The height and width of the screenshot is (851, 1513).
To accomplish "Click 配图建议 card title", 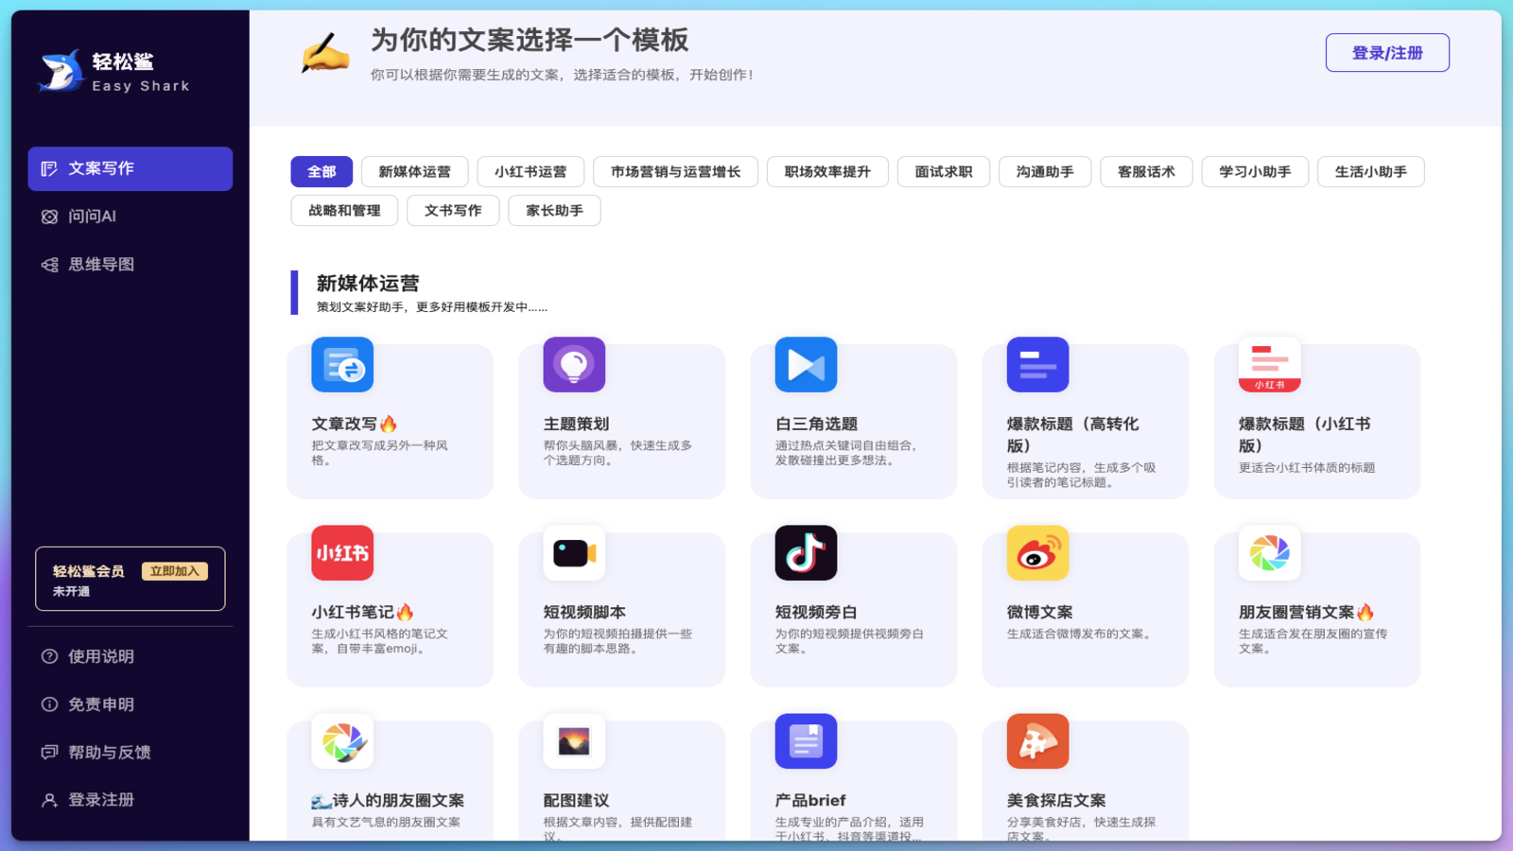I will tap(576, 800).
